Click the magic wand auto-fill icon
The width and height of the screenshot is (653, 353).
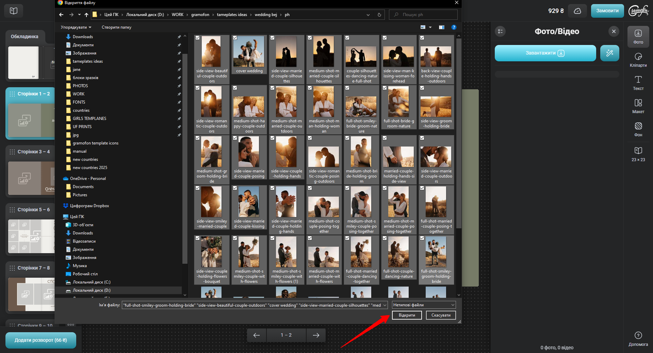pyautogui.click(x=609, y=53)
